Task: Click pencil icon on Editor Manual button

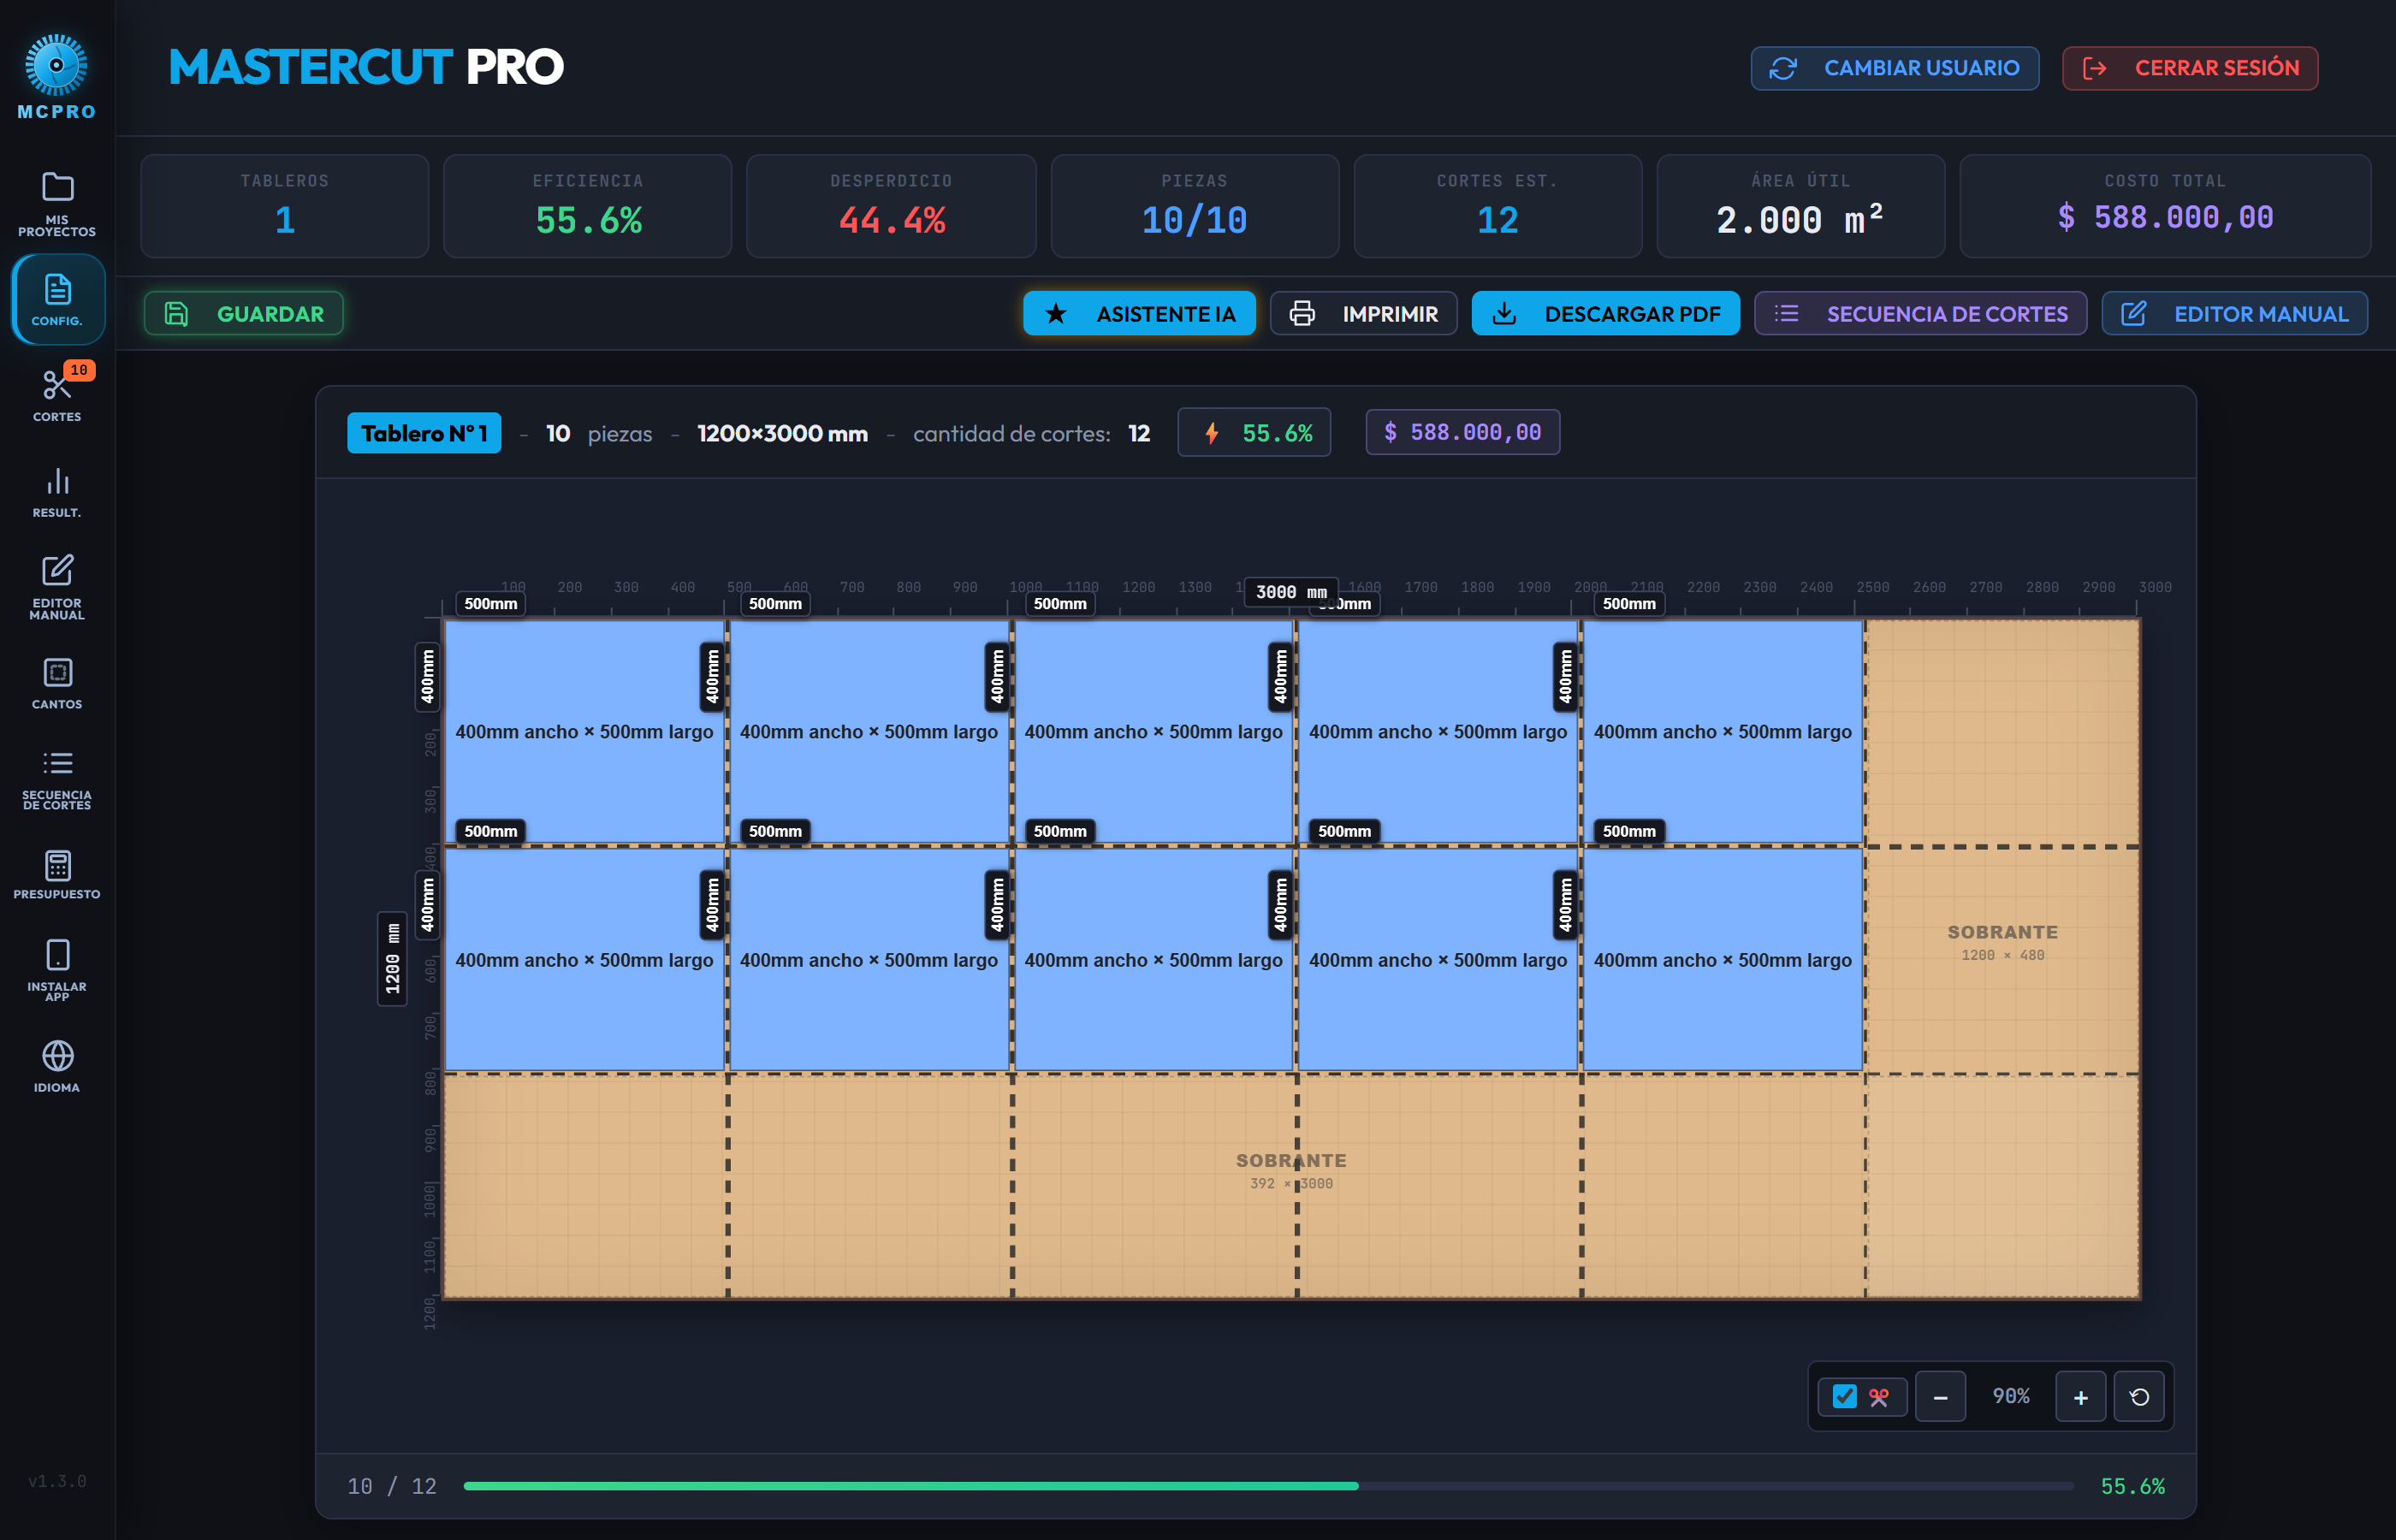Action: point(2134,314)
